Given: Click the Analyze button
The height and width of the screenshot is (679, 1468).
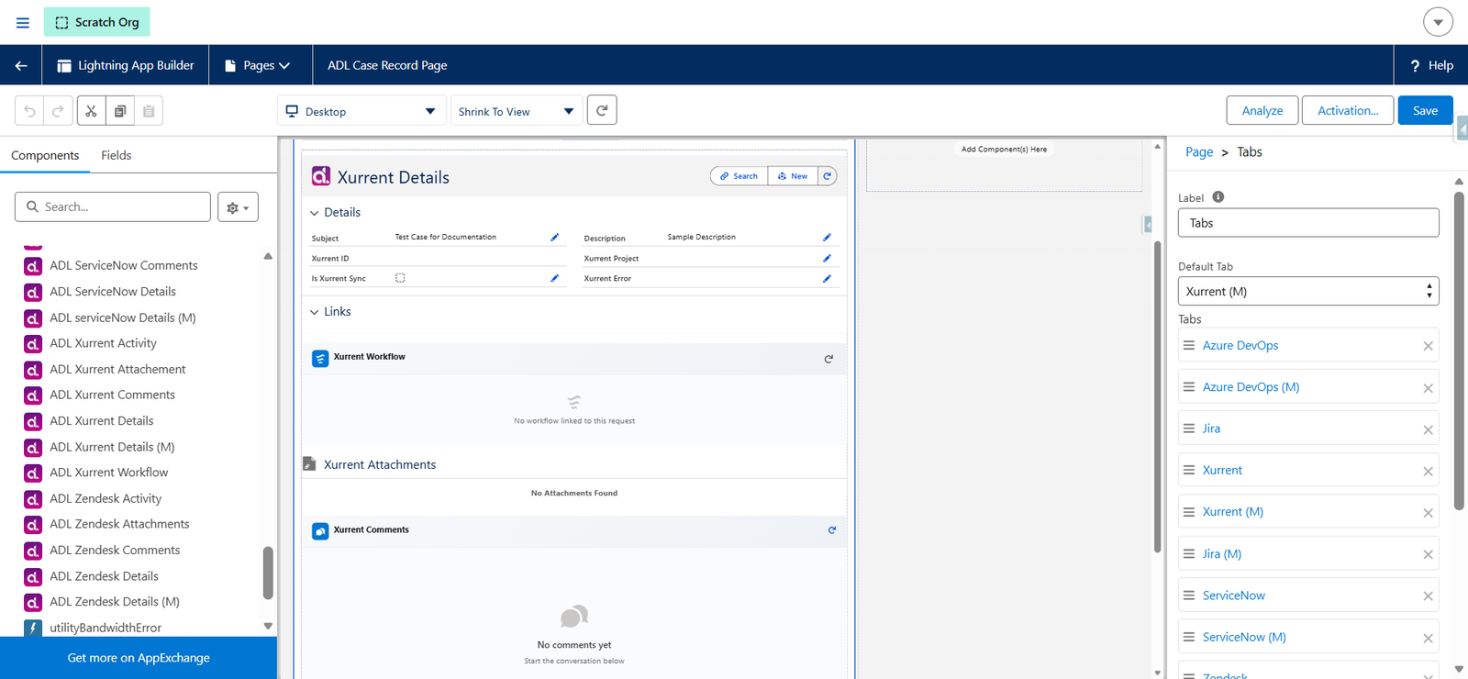Looking at the screenshot, I should (1262, 110).
